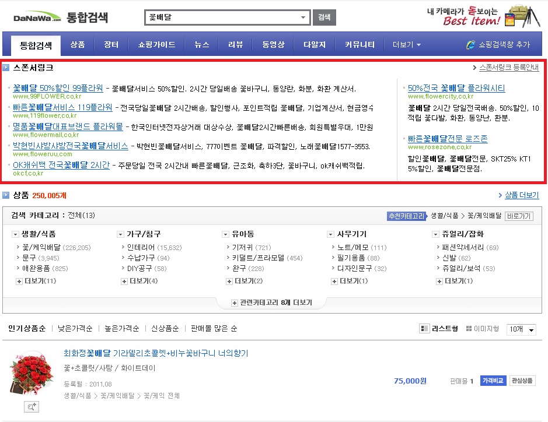
Task: Expand 더보기(2) under 유아동
Action: [245, 281]
